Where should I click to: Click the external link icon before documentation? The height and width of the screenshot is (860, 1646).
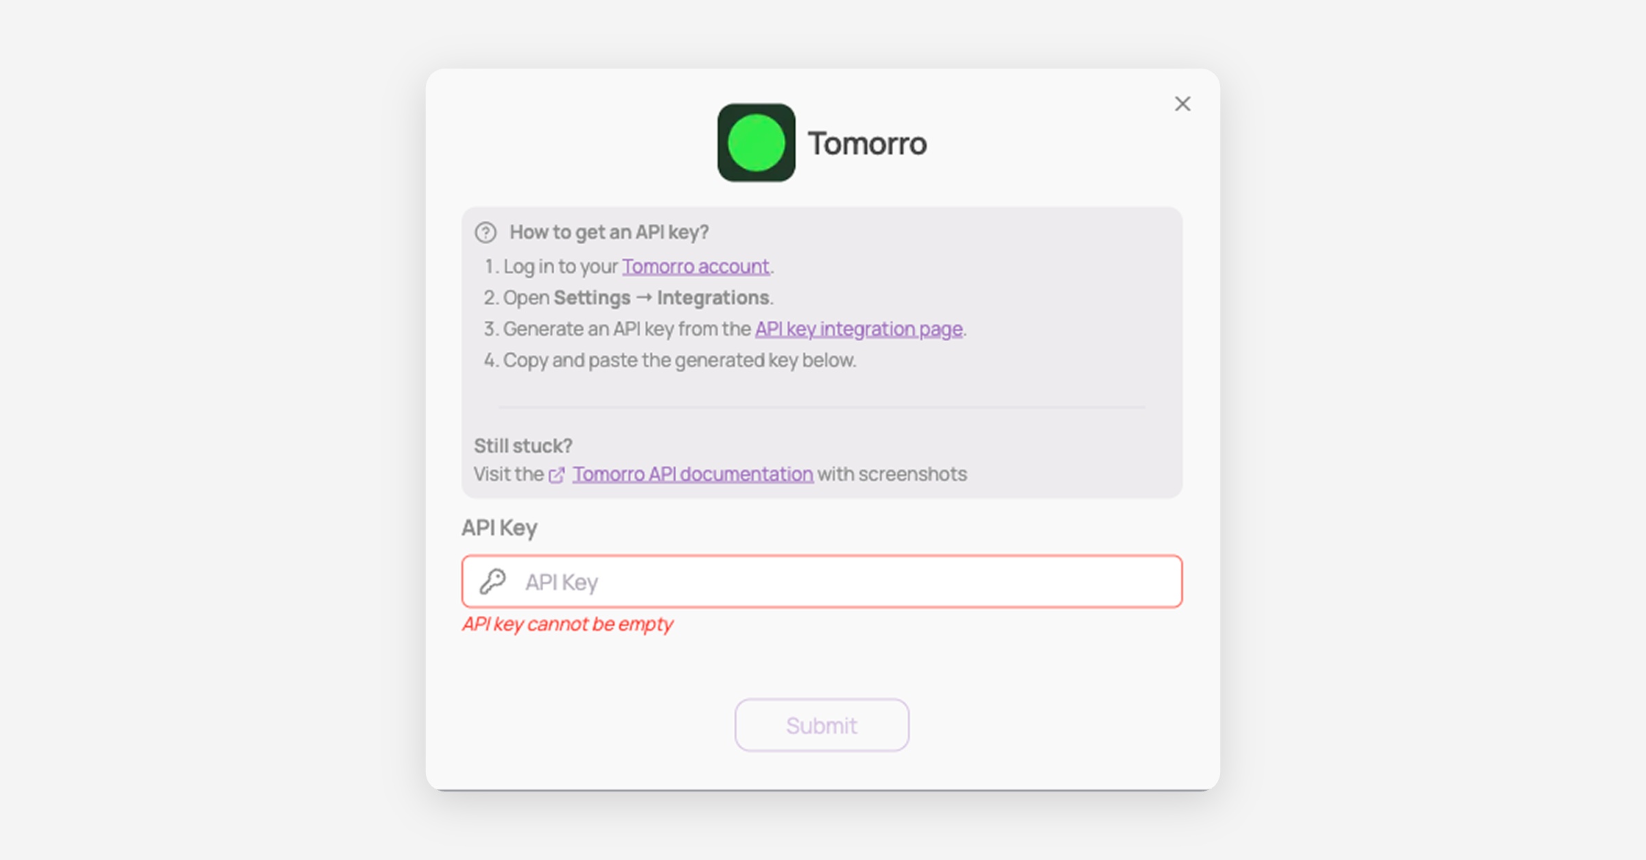coord(557,475)
